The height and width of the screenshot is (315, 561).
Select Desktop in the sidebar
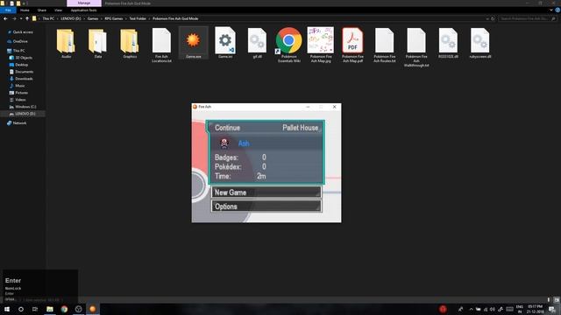[x=21, y=65]
